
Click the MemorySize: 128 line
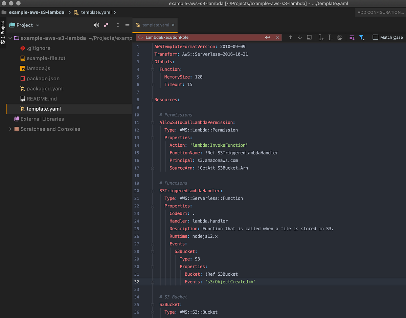tap(183, 77)
